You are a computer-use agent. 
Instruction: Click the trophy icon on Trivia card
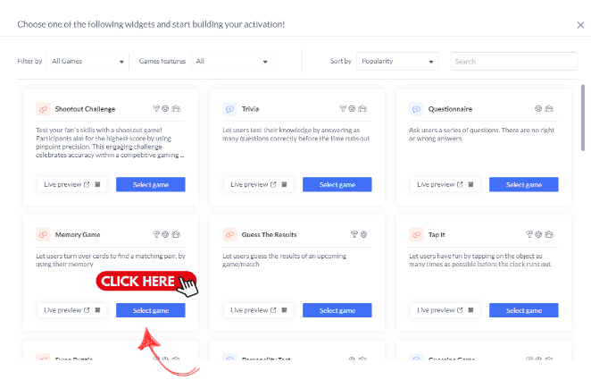344,109
